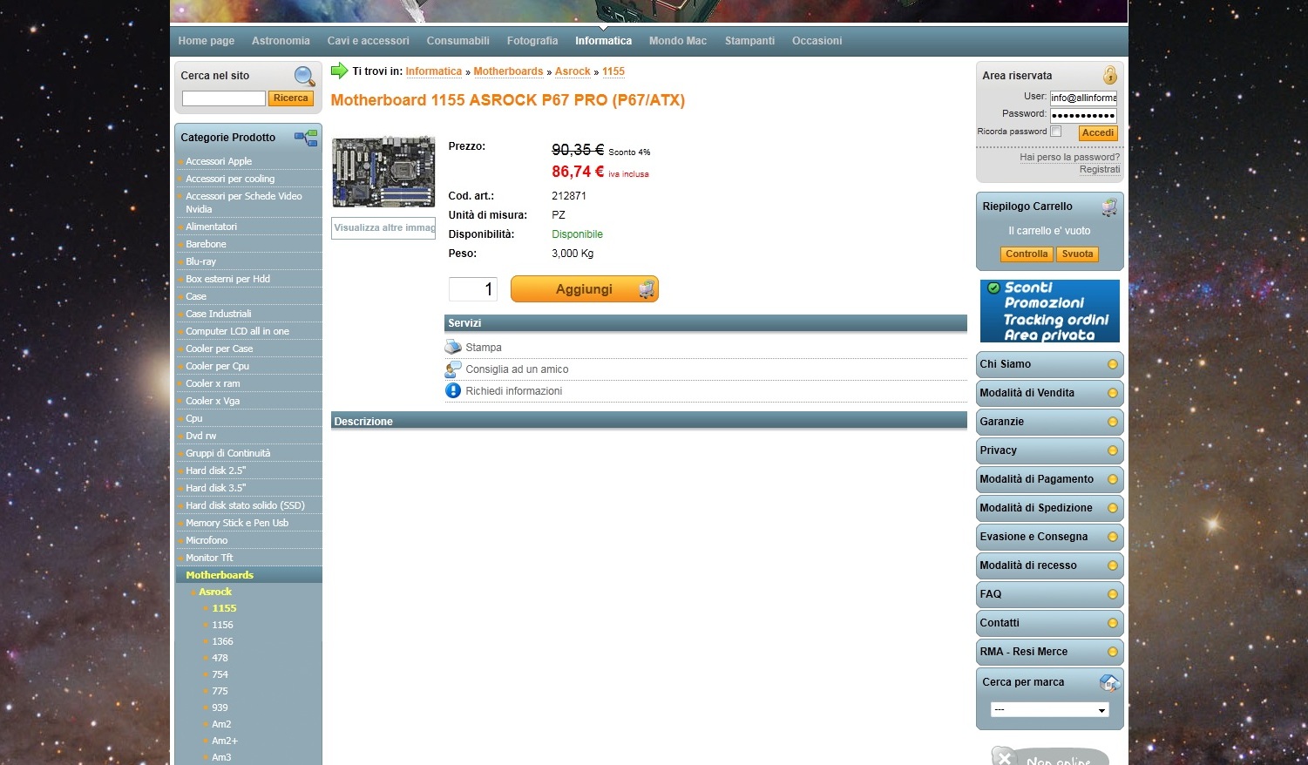The height and width of the screenshot is (765, 1308).
Task: Open the Blu-ray category
Action: (200, 261)
